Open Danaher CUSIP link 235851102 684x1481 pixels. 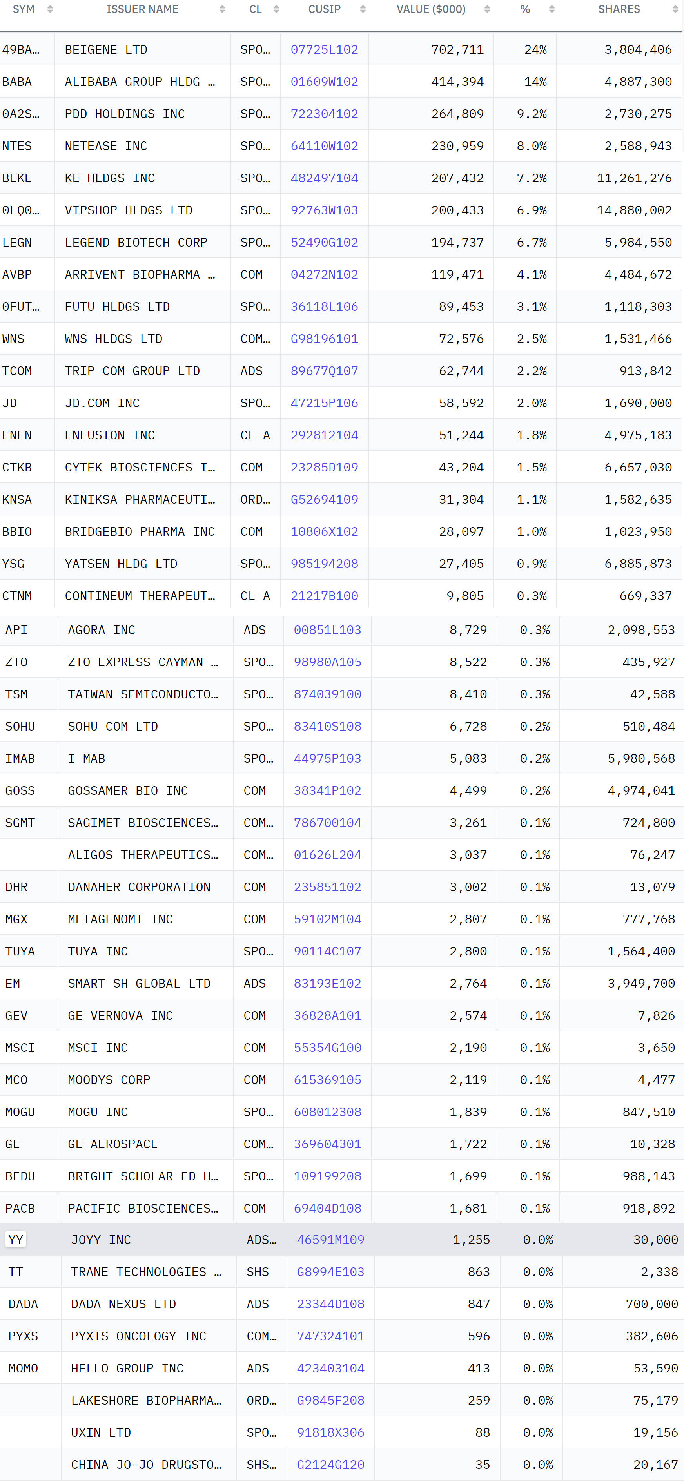coord(327,887)
